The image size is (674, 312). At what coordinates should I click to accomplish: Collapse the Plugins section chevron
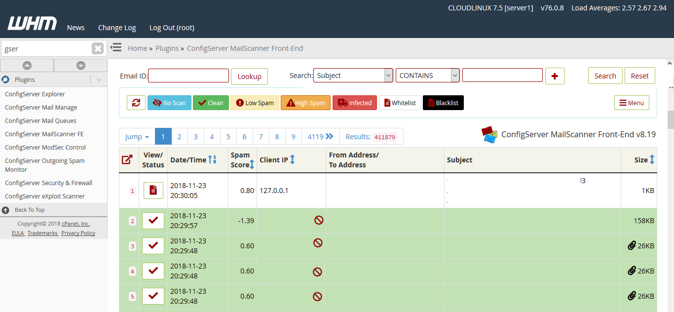coord(99,79)
